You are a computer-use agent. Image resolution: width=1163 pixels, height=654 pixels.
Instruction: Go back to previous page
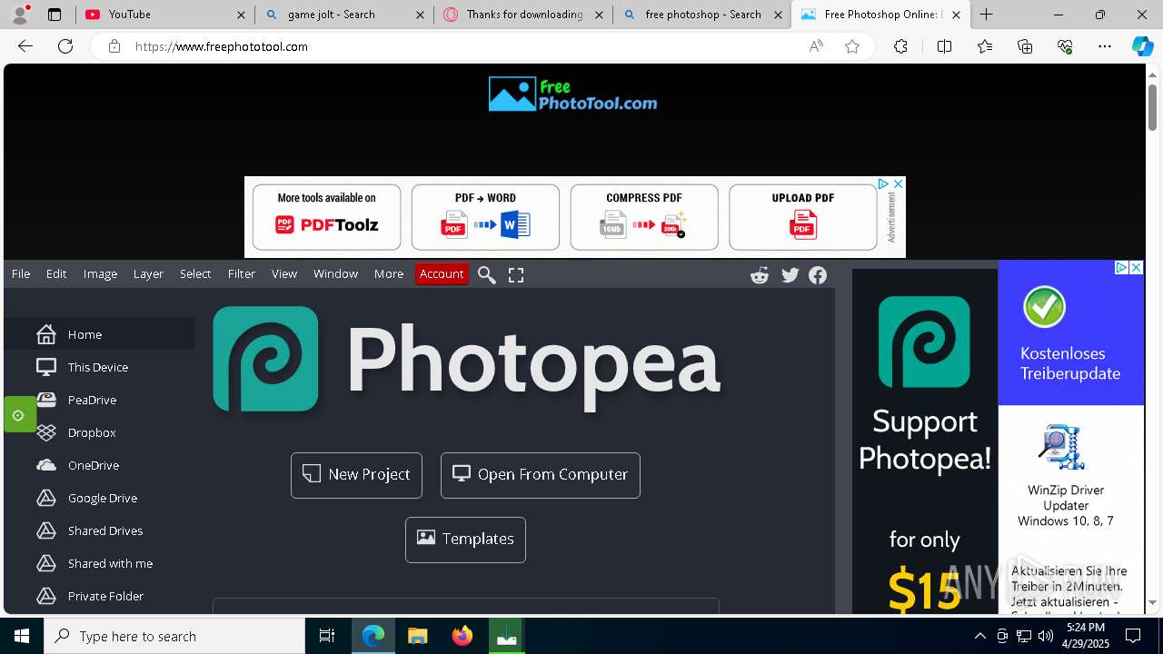[x=25, y=46]
